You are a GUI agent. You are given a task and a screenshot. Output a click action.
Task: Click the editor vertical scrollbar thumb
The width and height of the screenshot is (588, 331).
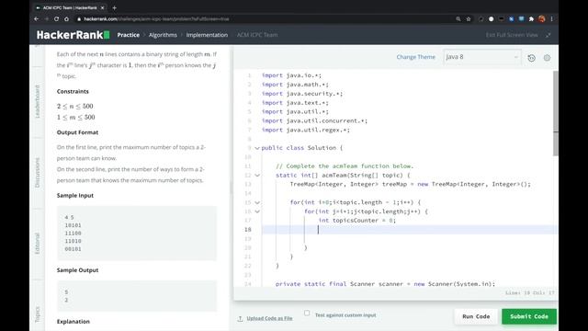tap(556, 113)
